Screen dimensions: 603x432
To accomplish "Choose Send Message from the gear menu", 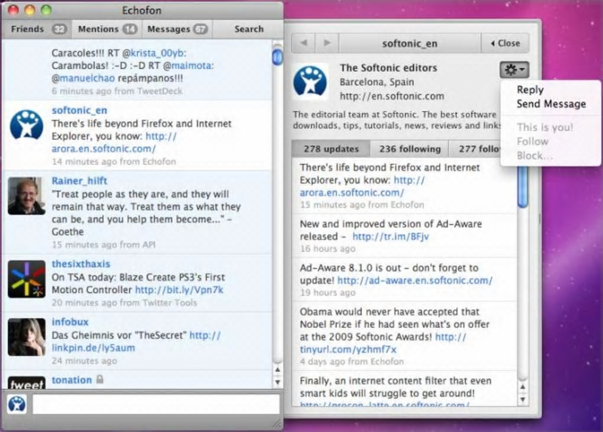I will tap(551, 104).
